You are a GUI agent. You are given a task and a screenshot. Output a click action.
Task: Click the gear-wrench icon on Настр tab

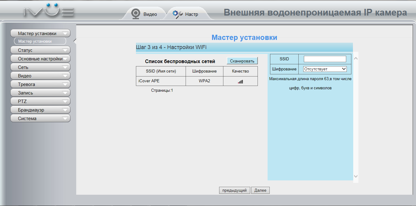(177, 14)
